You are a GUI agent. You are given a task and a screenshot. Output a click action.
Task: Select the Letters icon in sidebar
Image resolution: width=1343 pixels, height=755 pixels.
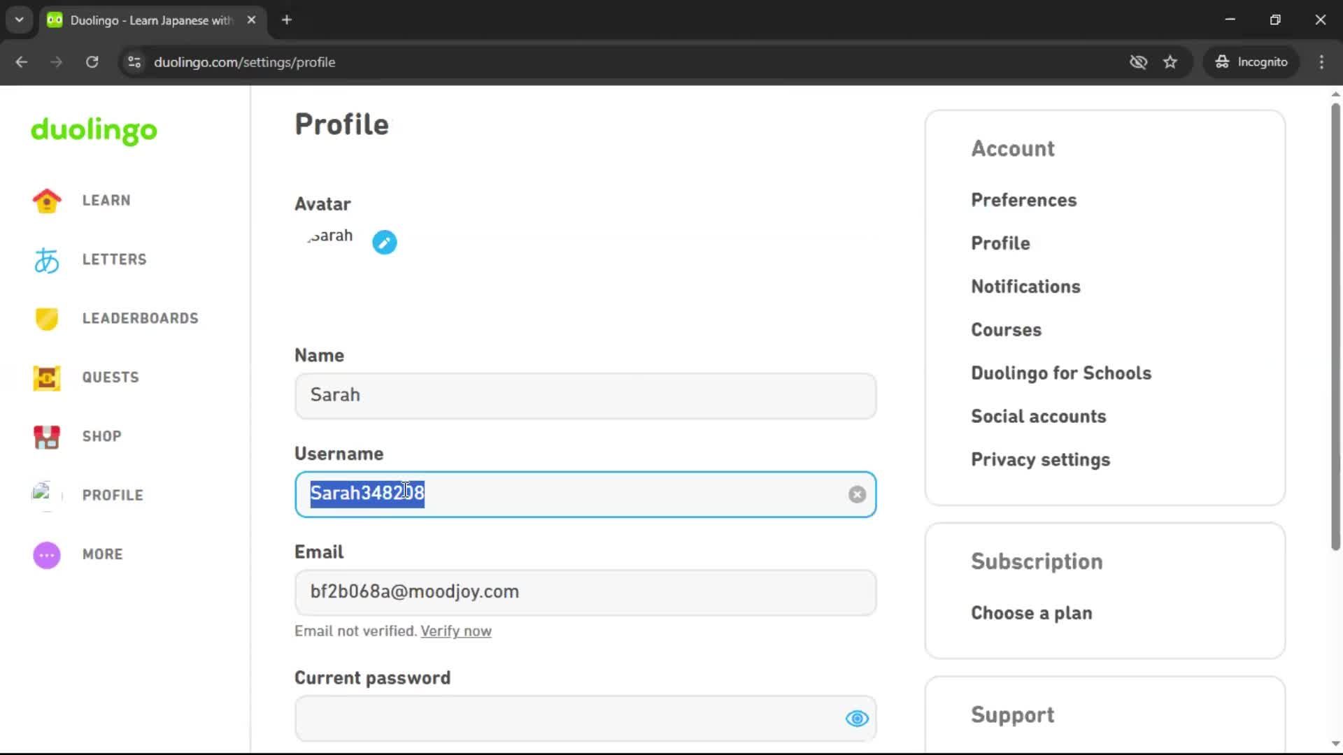pyautogui.click(x=46, y=259)
